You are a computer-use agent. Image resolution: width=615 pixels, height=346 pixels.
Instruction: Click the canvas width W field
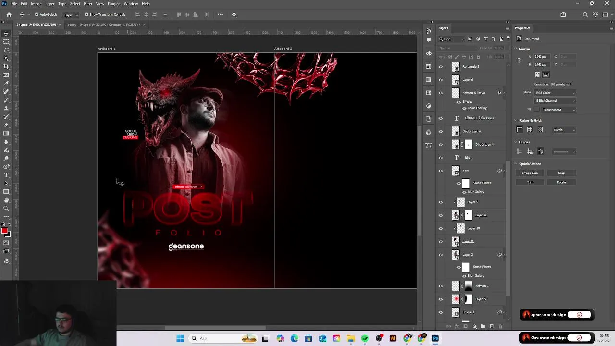click(542, 57)
